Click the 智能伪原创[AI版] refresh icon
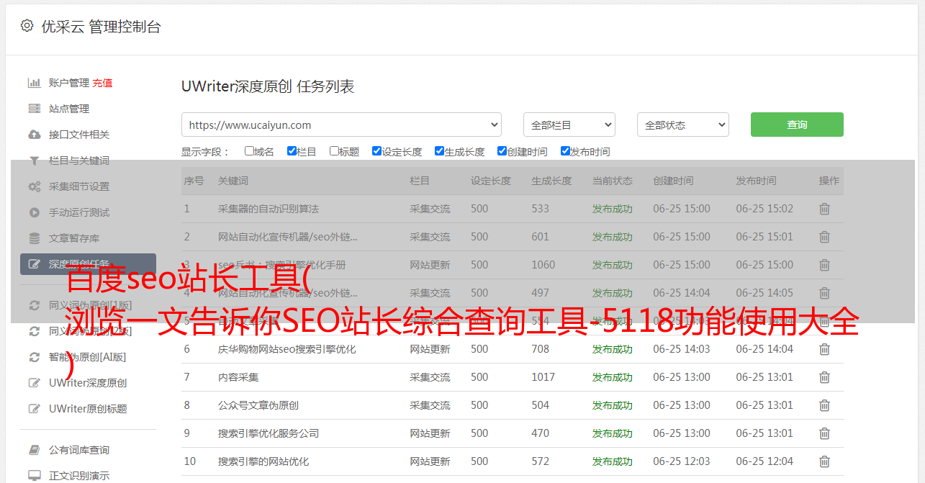Viewport: 925px width, 483px height. click(34, 357)
